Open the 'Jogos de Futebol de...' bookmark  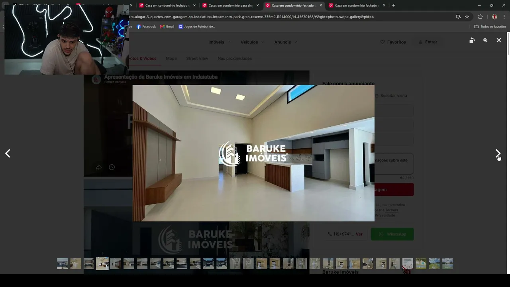[x=197, y=27]
